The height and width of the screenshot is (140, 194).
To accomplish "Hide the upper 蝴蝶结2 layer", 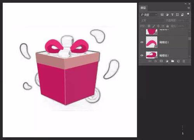I will pos(142,42).
